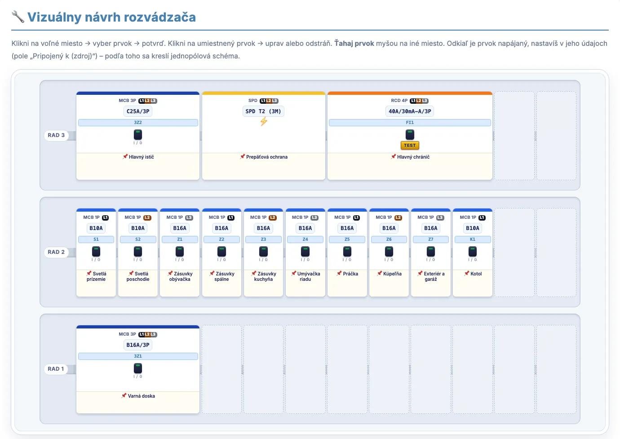
Task: Click the L1 phase badge on K1 breaker
Action: [x=482, y=217]
